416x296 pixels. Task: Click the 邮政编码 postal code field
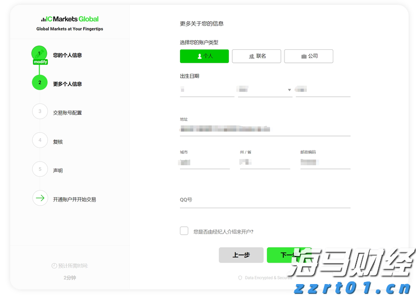coord(325,163)
